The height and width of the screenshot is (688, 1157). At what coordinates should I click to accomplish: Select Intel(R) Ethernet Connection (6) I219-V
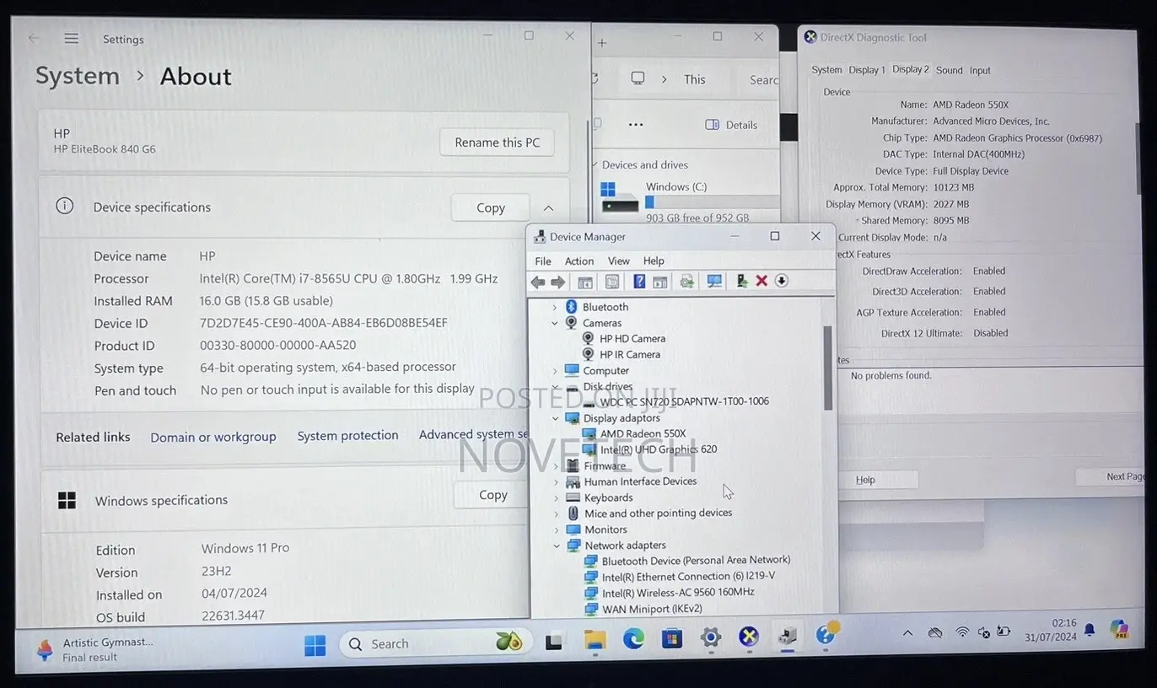click(680, 577)
